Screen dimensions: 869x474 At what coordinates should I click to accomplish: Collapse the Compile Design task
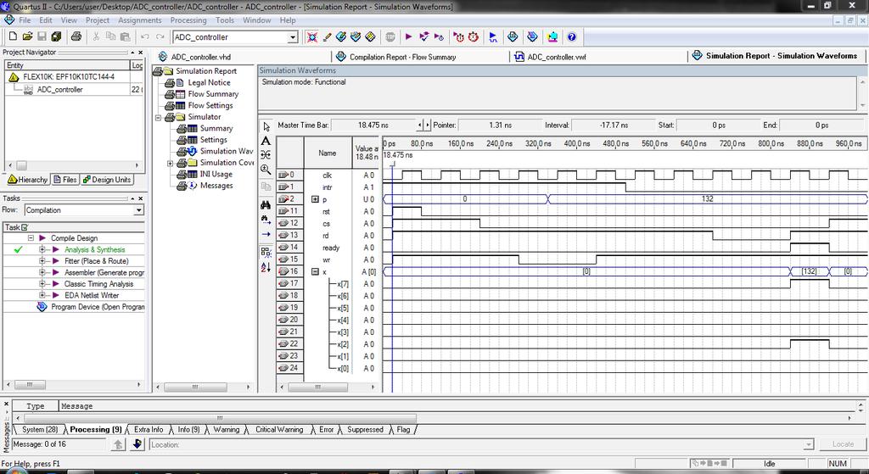click(31, 238)
